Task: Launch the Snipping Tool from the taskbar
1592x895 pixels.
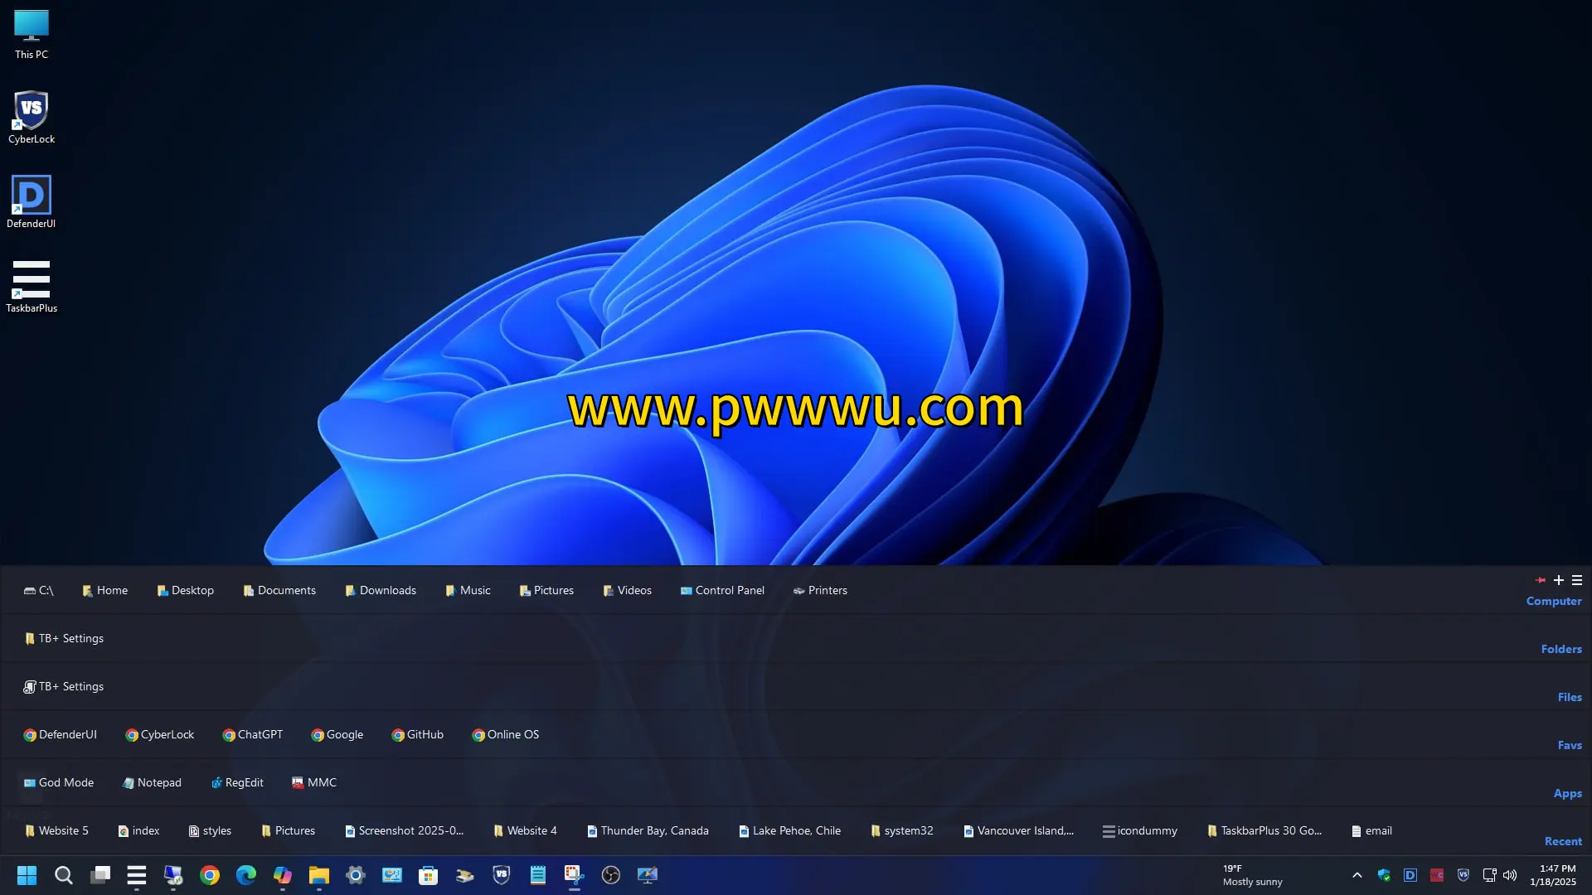Action: (575, 875)
